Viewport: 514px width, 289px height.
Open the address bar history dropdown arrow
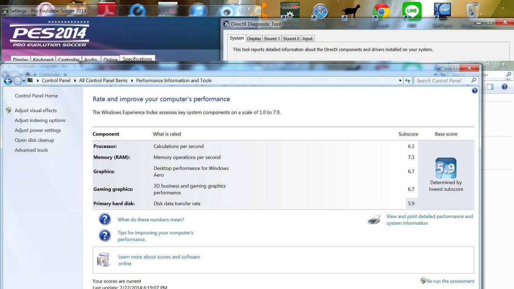pyautogui.click(x=400, y=81)
